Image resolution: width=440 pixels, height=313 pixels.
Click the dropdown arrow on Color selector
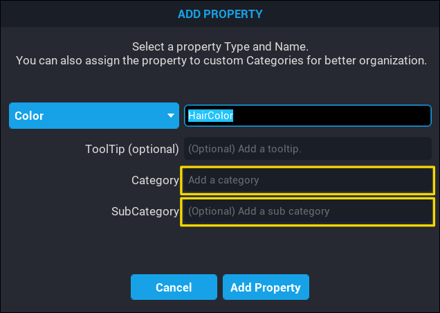click(171, 116)
